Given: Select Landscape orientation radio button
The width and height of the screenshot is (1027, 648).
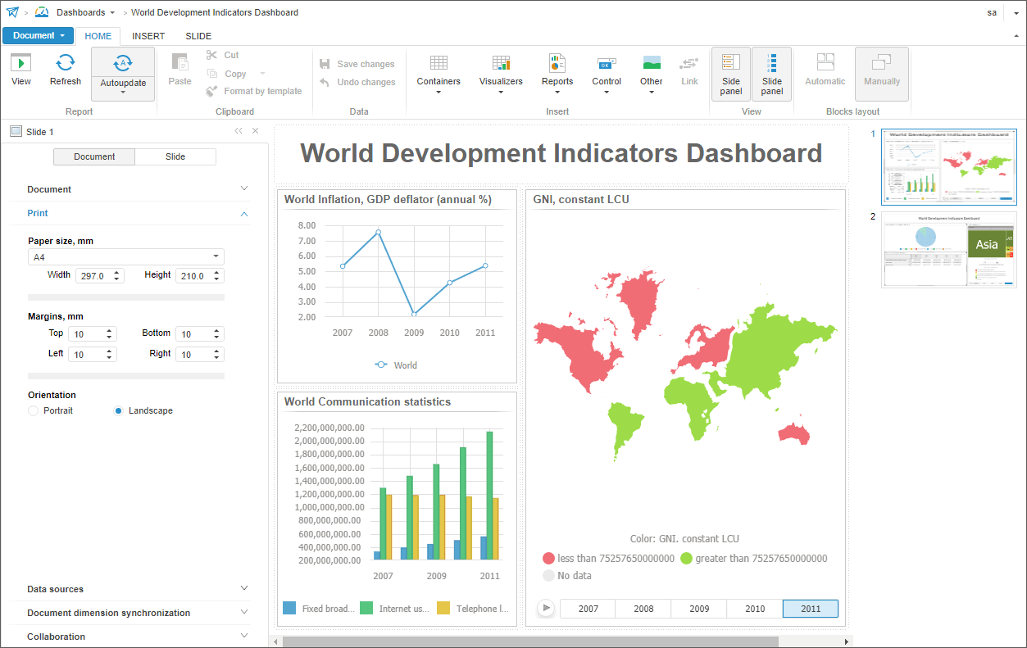Looking at the screenshot, I should [x=119, y=410].
